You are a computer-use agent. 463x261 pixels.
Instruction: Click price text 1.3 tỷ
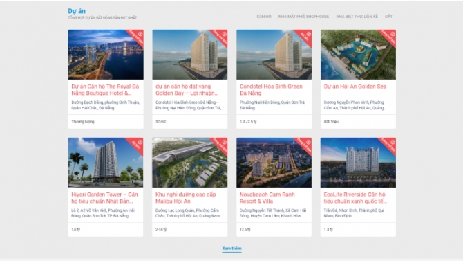(328, 229)
